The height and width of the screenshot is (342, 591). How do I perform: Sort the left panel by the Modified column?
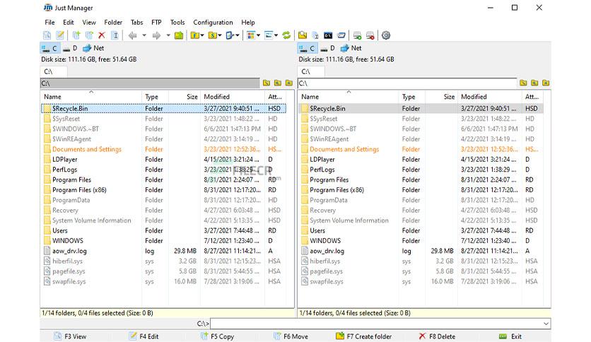[x=233, y=97]
